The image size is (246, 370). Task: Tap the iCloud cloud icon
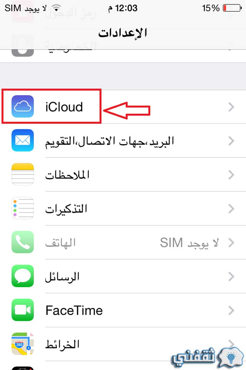23,107
